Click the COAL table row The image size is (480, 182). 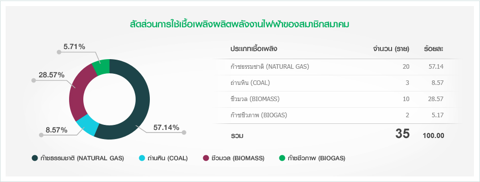[x=338, y=83]
